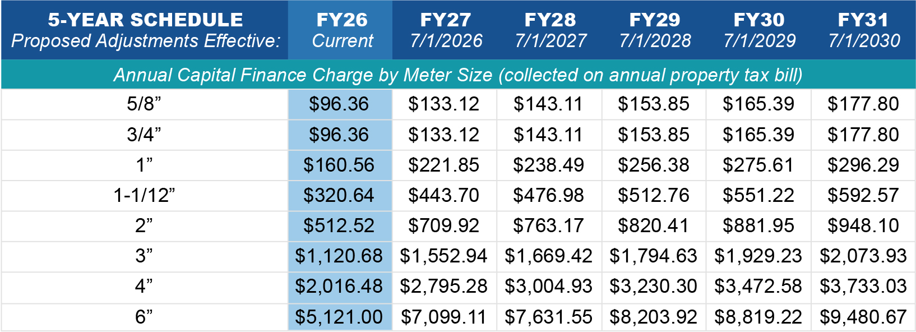Image resolution: width=916 pixels, height=332 pixels.
Task: Select the 5/8" meter size row label
Action: point(144,104)
